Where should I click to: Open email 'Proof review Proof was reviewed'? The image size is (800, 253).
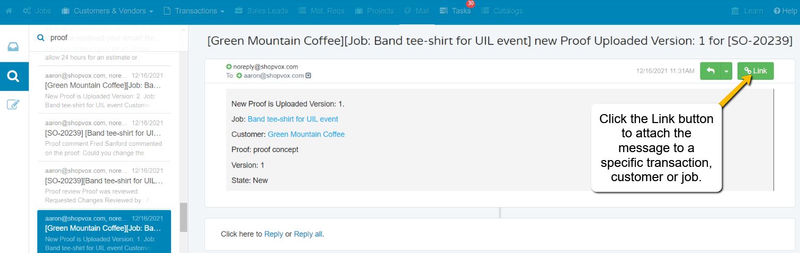104,185
